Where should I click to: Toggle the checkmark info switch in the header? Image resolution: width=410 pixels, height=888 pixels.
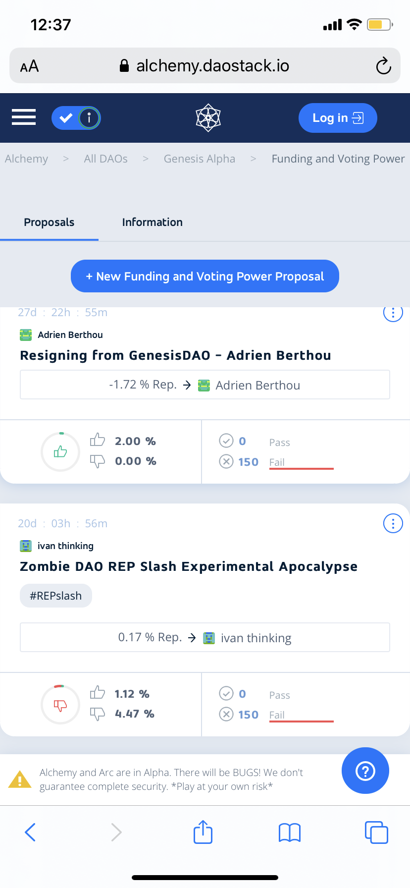pyautogui.click(x=76, y=118)
